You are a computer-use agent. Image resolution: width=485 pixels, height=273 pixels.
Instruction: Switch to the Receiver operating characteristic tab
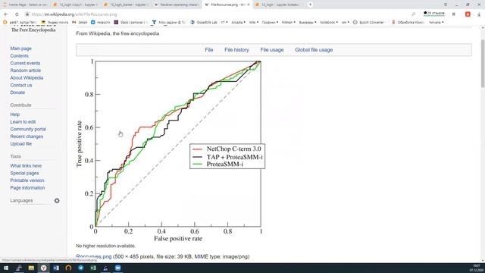click(177, 5)
